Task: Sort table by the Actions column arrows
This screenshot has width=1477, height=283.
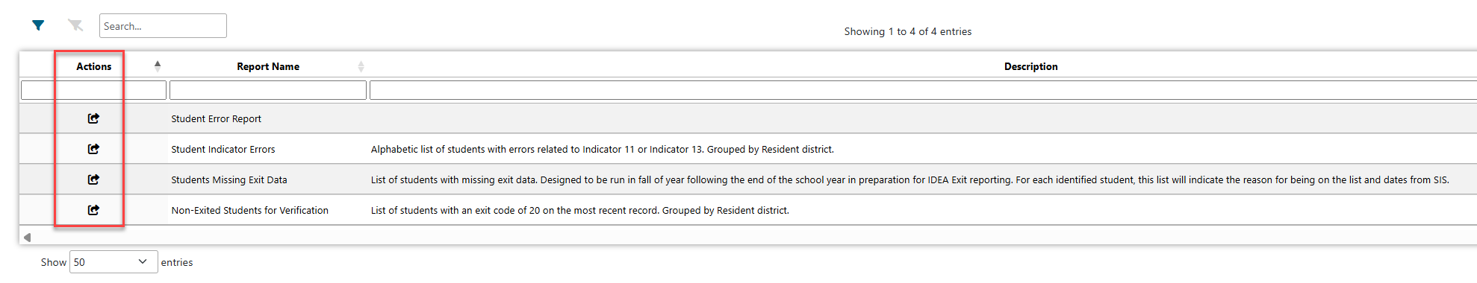Action: click(x=158, y=66)
